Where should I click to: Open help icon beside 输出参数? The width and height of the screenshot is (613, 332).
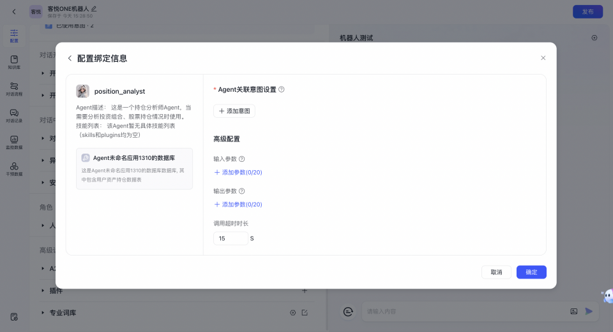(242, 191)
